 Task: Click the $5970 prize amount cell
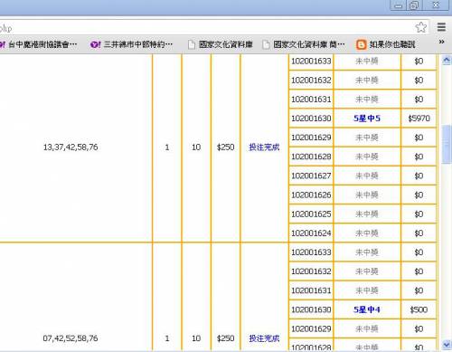[419, 119]
